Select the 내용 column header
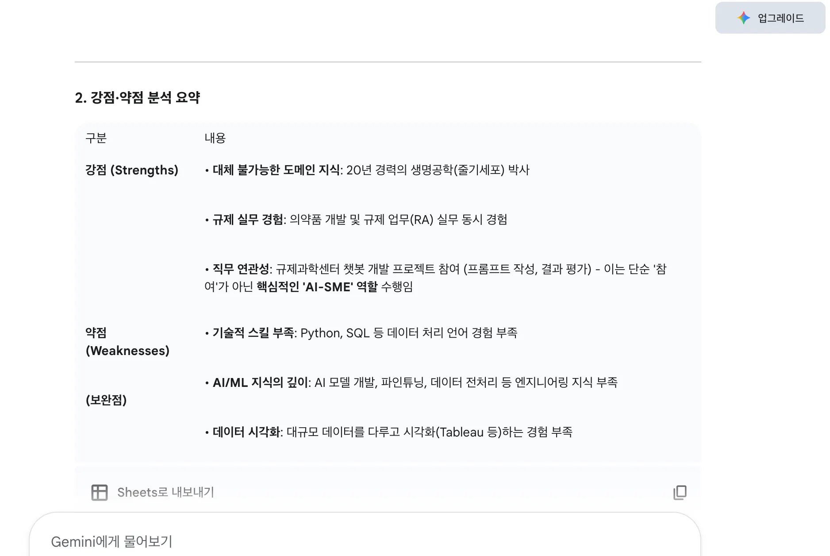This screenshot has width=830, height=556. click(215, 138)
